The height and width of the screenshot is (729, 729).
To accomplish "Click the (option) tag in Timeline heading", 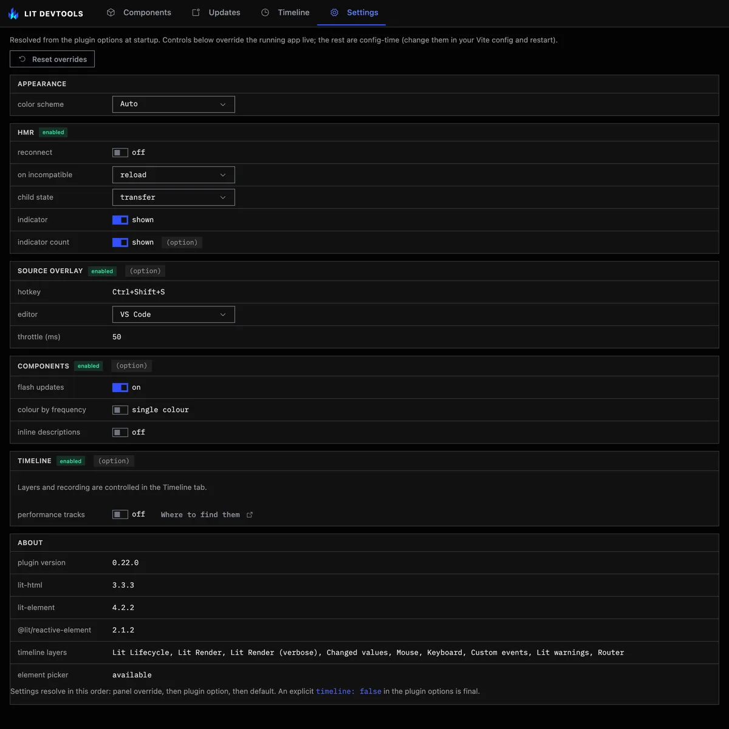I will click(114, 461).
